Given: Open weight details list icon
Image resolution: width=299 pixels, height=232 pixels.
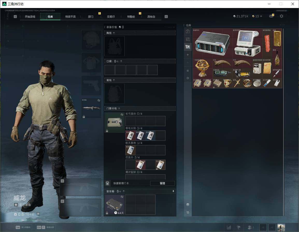Looking at the screenshot, I should point(38,214).
